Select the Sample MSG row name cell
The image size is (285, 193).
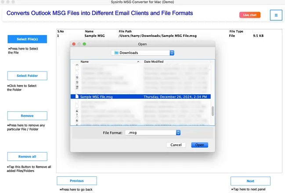pyautogui.click(x=94, y=36)
